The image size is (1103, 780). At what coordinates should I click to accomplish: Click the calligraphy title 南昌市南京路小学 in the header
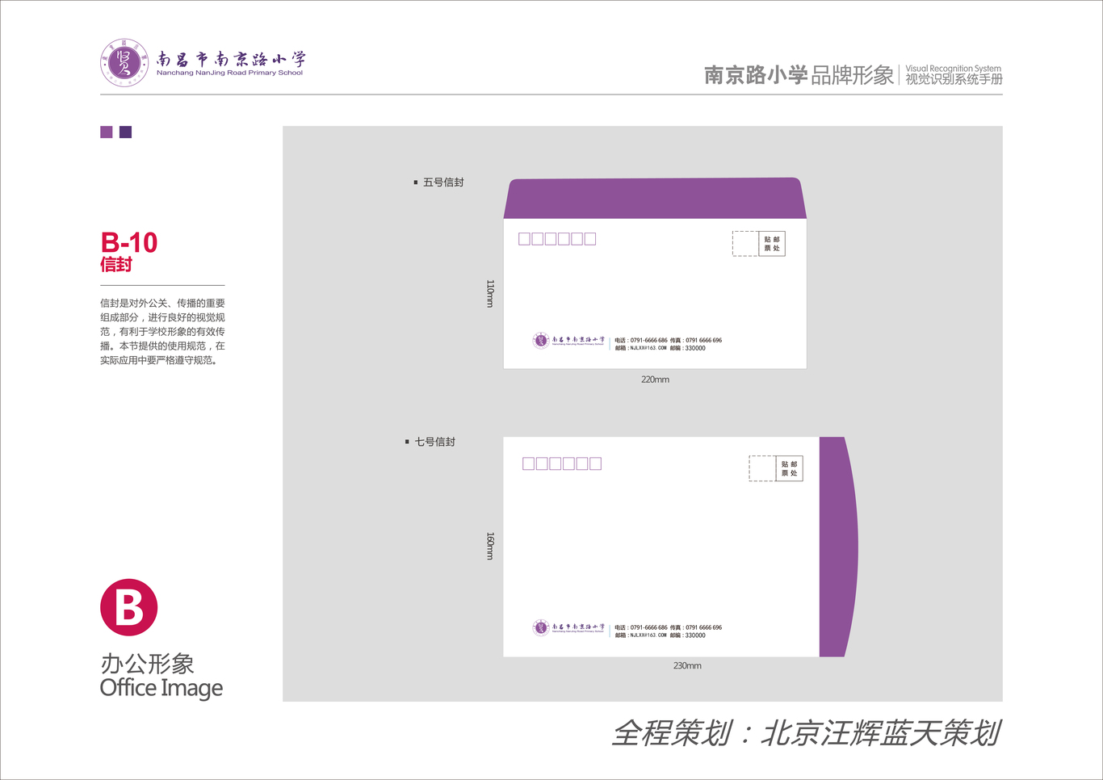[231, 59]
